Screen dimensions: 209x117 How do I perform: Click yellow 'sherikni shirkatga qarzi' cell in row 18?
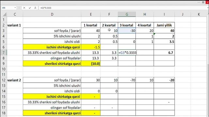coord(52,113)
